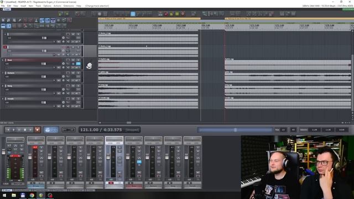The width and height of the screenshot is (354, 199).
Task: Click the transport Stop button
Action: [25, 130]
